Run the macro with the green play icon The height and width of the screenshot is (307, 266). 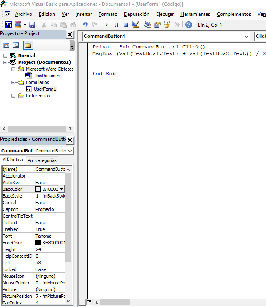click(x=106, y=25)
